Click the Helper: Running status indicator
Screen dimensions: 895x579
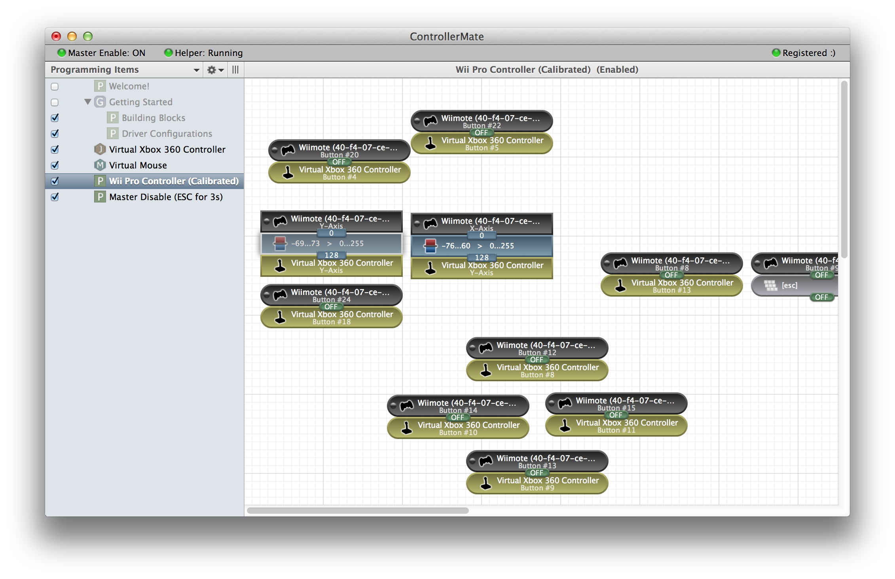point(203,53)
